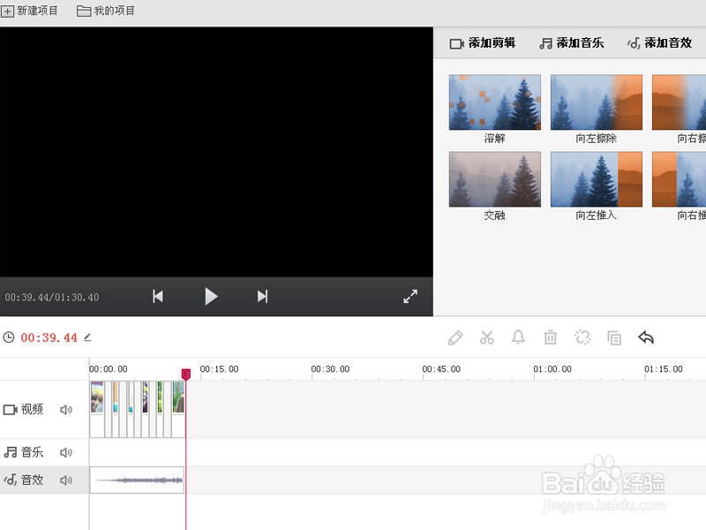The width and height of the screenshot is (706, 530).
Task: Mute the sound effect (音效) track
Action: (66, 481)
